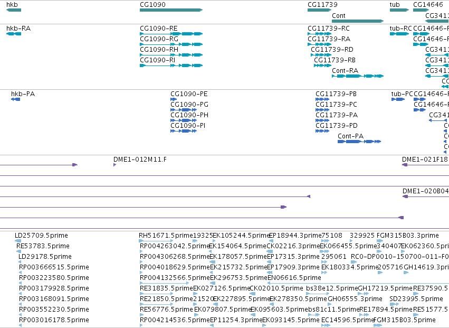Click the CG1090-PI protein glyph

pos(184,131)
